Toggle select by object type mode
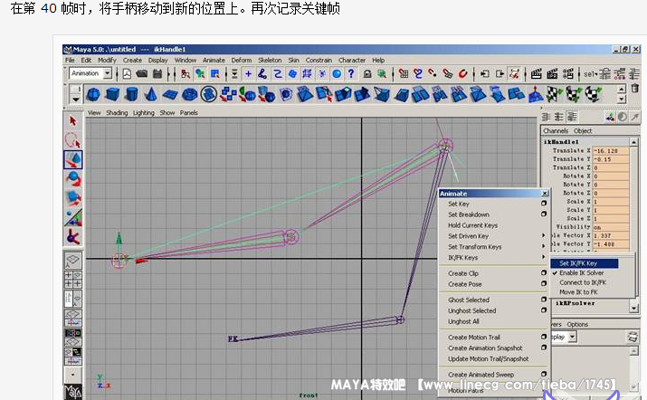647x400 pixels. click(200, 74)
